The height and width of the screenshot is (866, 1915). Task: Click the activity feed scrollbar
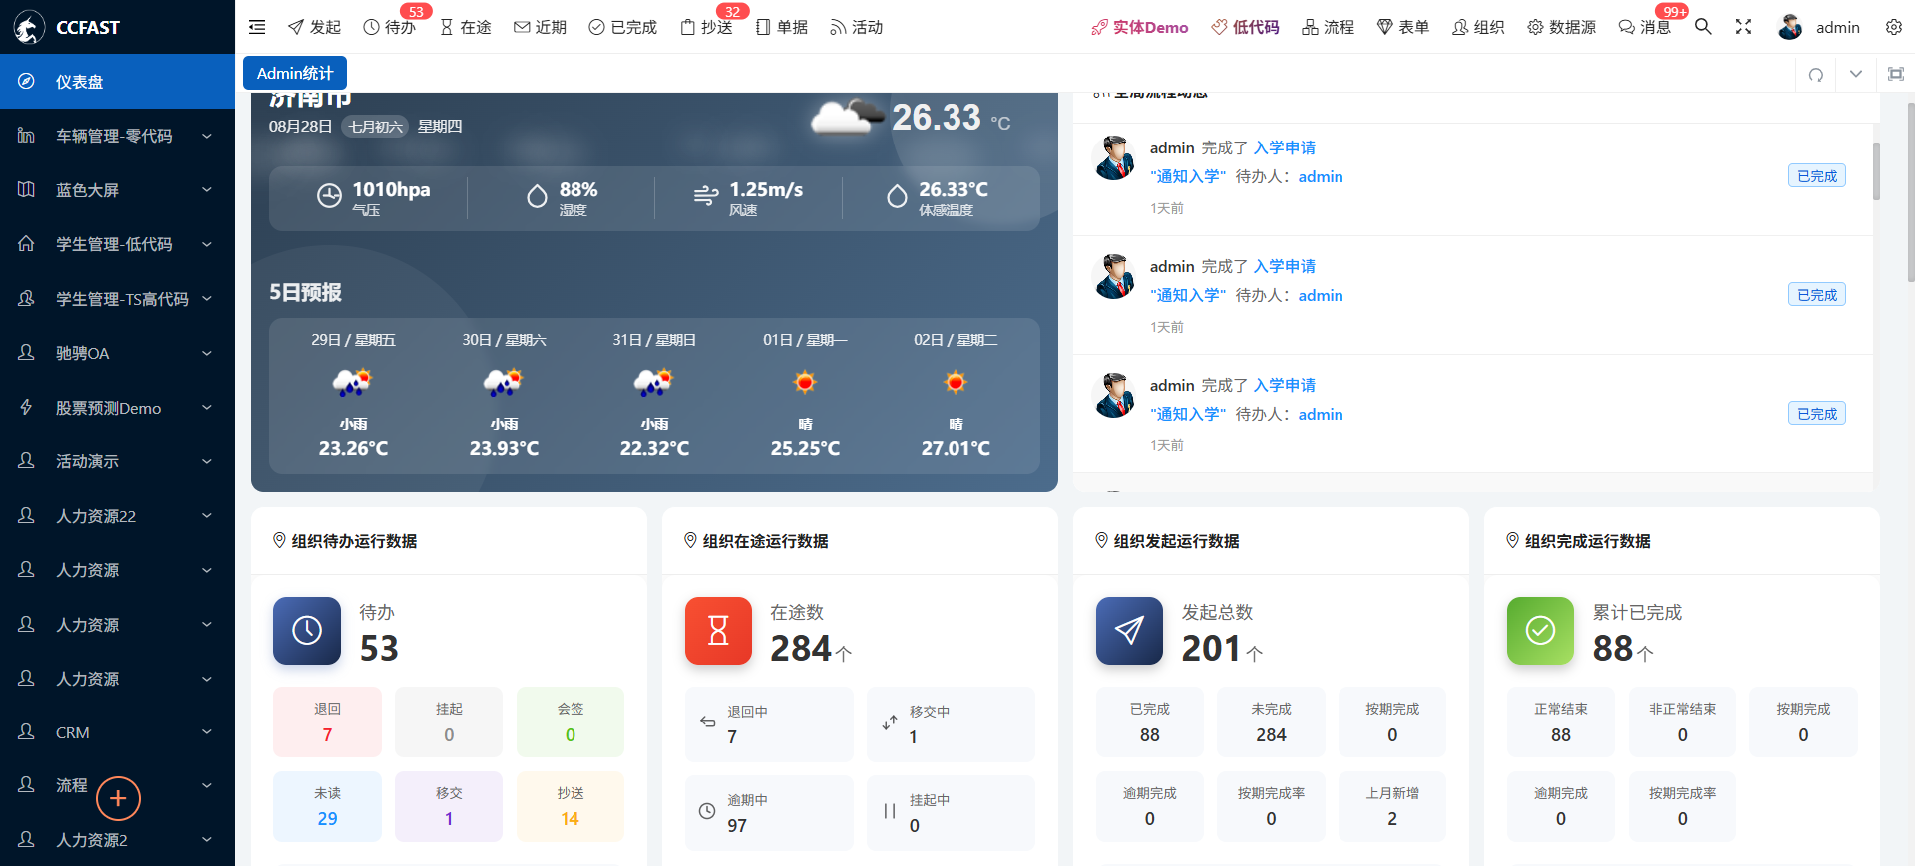point(1876,171)
